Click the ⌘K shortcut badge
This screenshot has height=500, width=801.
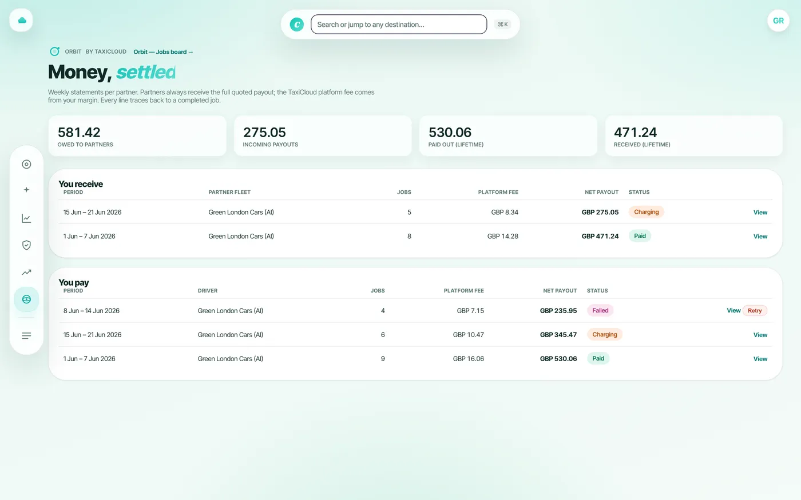point(503,25)
